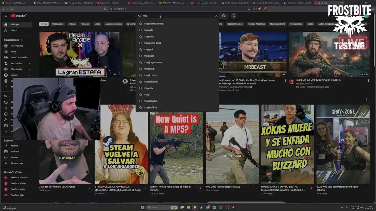Select the 'Mixes' filter chip
The width and height of the screenshot is (376, 211).
[x=98, y=24]
